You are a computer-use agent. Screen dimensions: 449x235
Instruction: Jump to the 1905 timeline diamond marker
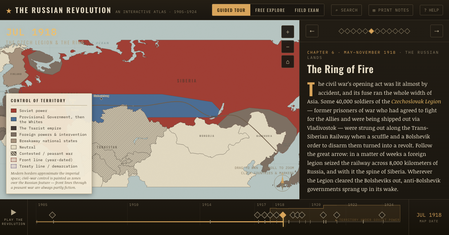(x=52, y=215)
